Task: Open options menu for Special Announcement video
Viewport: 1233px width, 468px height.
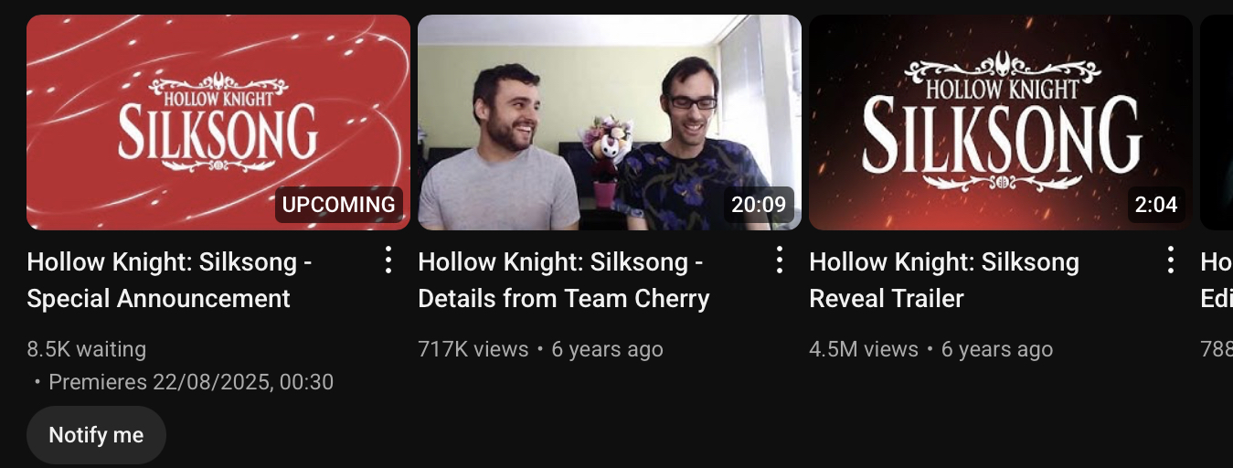Action: tap(388, 261)
